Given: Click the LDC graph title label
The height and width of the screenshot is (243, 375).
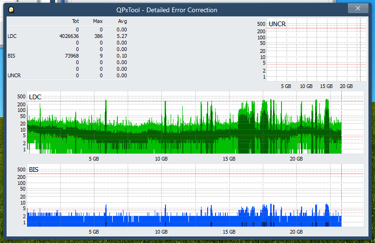Looking at the screenshot, I should (x=35, y=97).
